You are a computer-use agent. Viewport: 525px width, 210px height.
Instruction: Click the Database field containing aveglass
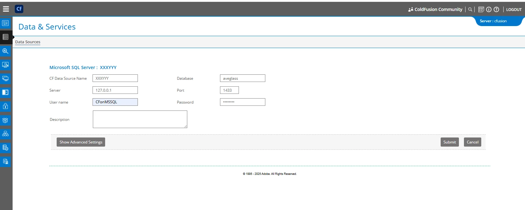coord(243,78)
